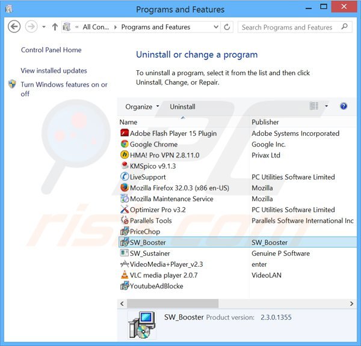This screenshot has height=346, width=361.
Task: Click Genuine P Software publisher cell
Action: click(280, 253)
